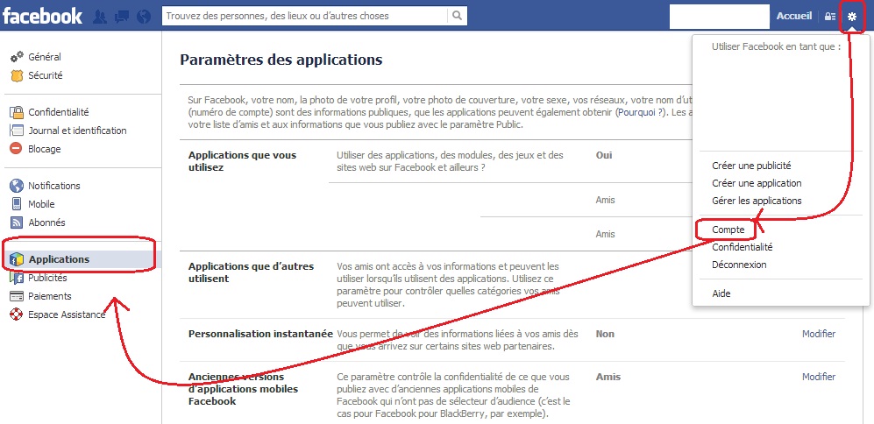Click the Blocage red icon
The image size is (874, 424).
pos(17,149)
